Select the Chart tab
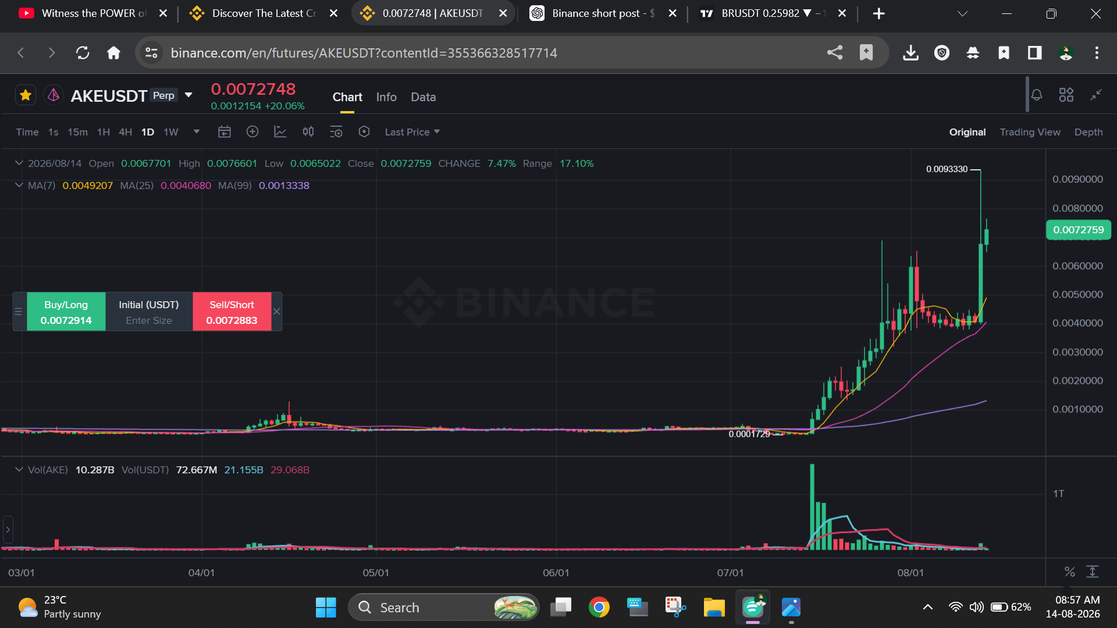The height and width of the screenshot is (628, 1117). (347, 97)
